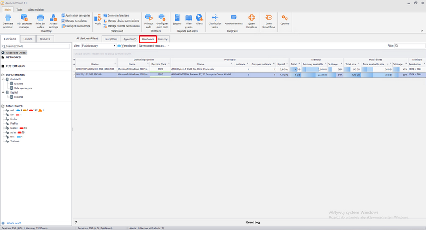This screenshot has height=230, width=426.
Task: Show Connected devices
Action: pyautogui.click(x=116, y=16)
